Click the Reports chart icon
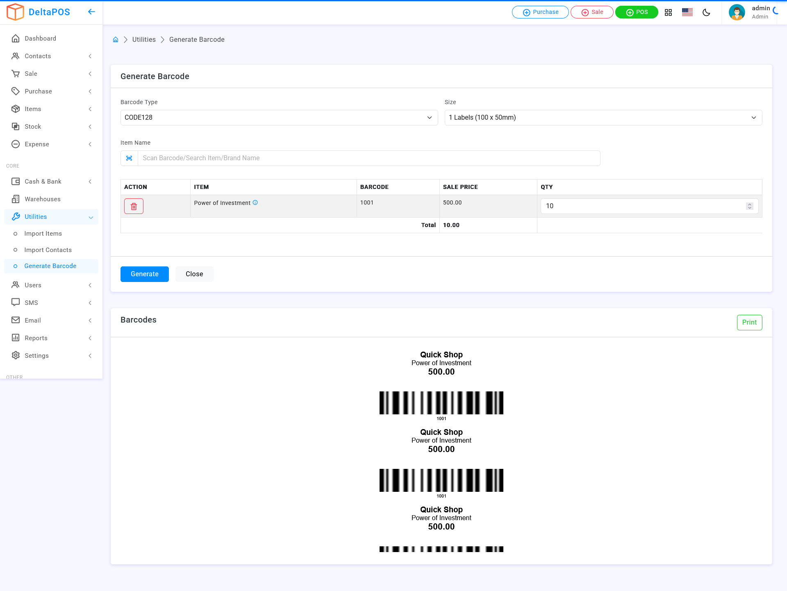The image size is (787, 591). click(16, 338)
